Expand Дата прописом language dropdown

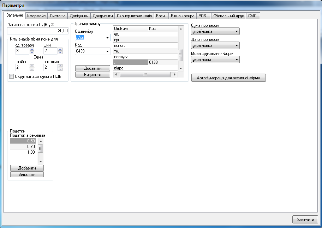click(x=237, y=45)
